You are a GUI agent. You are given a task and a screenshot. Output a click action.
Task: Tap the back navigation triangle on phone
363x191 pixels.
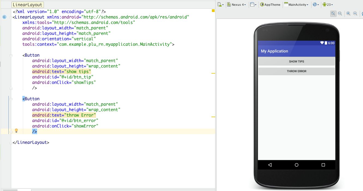click(270, 165)
